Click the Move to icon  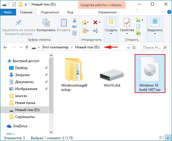click(85, 22)
